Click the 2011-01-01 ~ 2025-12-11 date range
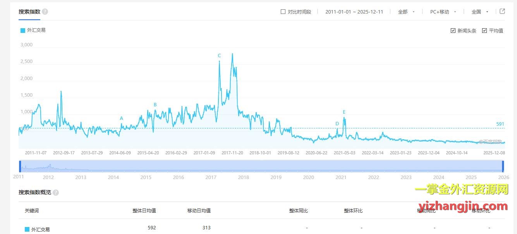The image size is (517, 234). (354, 12)
